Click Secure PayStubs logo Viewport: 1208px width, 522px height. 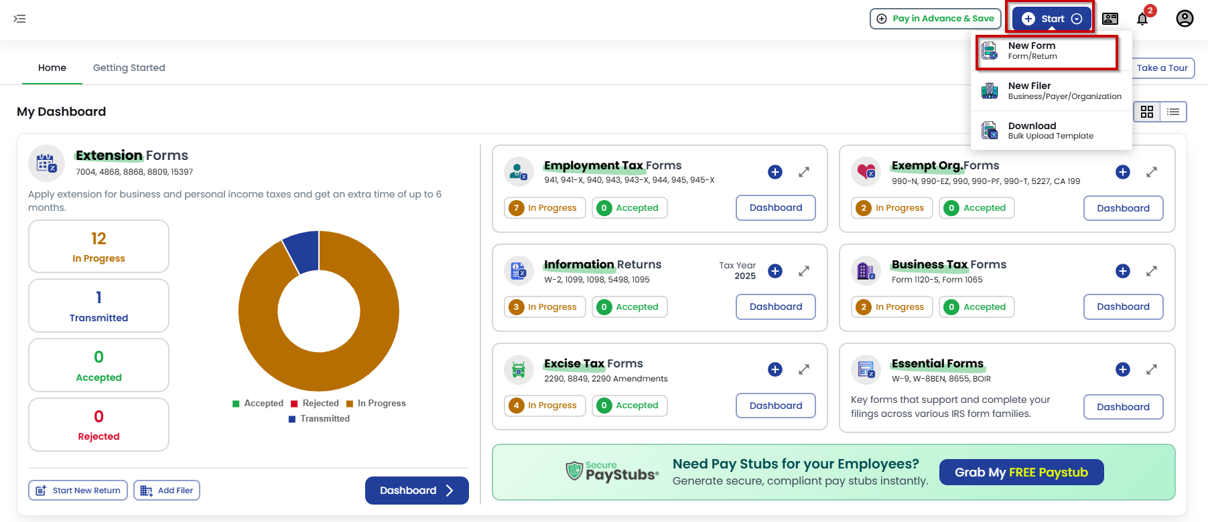coord(612,472)
